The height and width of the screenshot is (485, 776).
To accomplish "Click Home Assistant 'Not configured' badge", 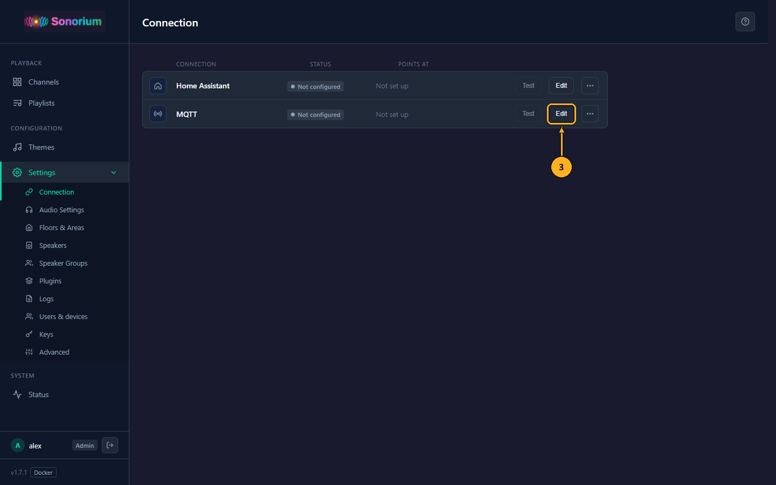I will pyautogui.click(x=316, y=86).
